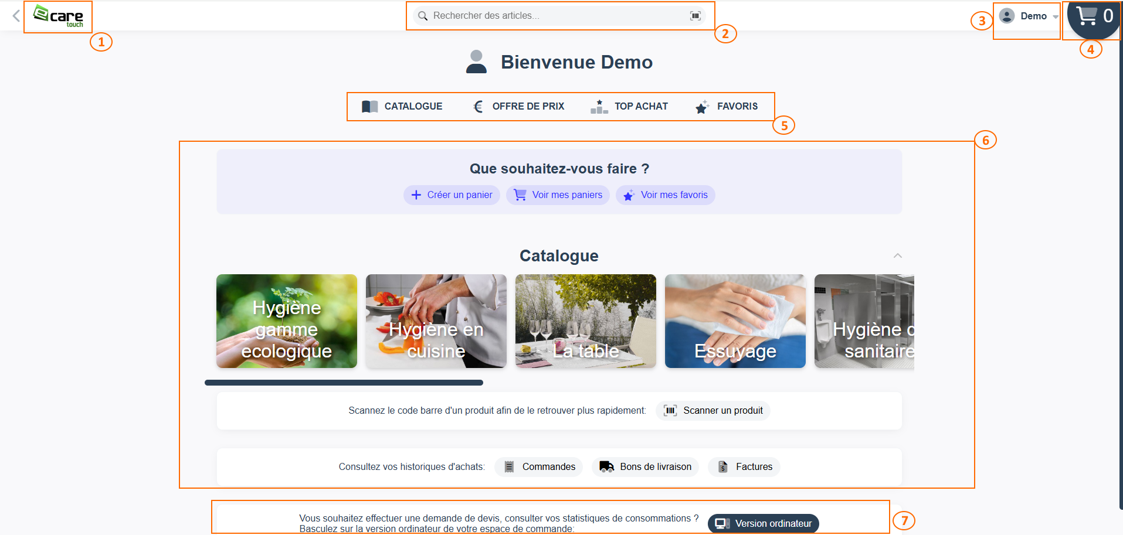Click Voir mes paniers button
Screen dimensions: 1123x535
point(558,195)
